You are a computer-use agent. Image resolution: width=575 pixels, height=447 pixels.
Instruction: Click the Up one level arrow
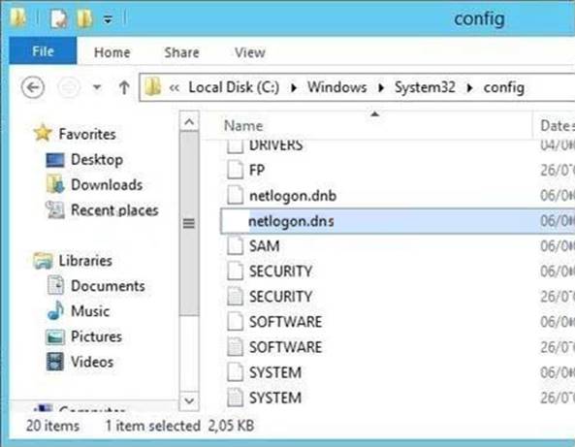(x=124, y=87)
